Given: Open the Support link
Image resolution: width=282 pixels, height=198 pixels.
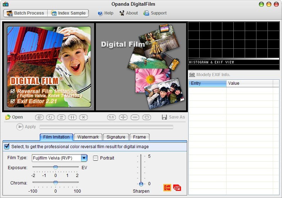Looking at the screenshot, I should [x=155, y=13].
